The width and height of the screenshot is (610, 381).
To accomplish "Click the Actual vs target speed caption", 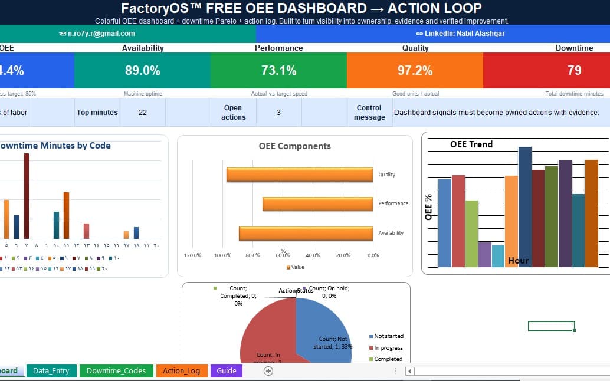I will pos(279,94).
